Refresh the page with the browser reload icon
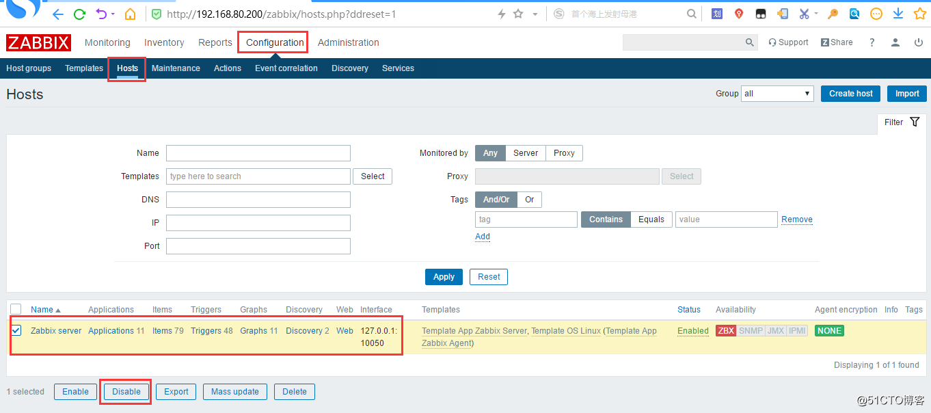931x413 pixels. click(78, 14)
